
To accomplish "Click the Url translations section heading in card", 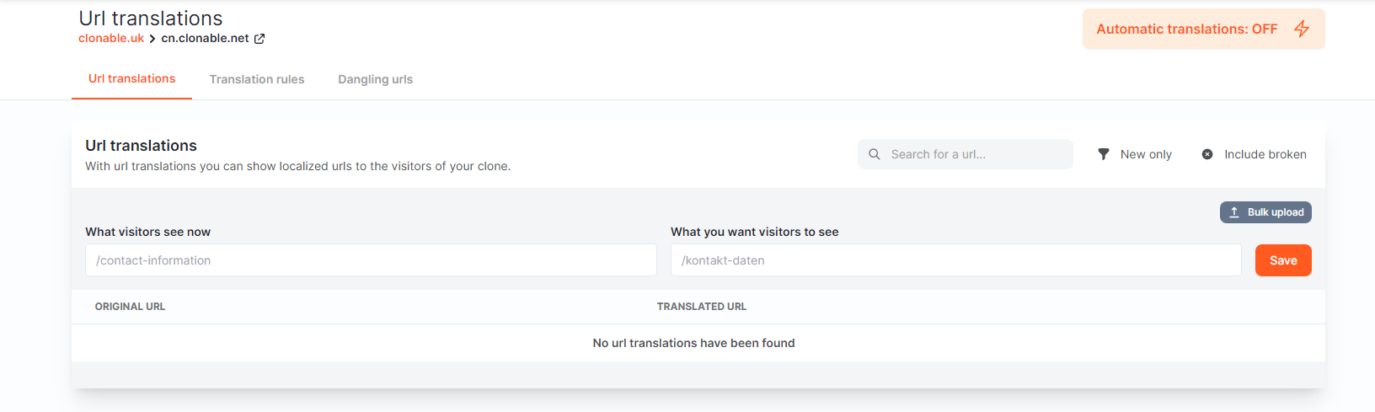I will [141, 146].
